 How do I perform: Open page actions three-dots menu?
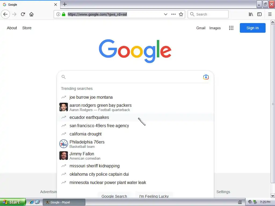click(x=173, y=14)
